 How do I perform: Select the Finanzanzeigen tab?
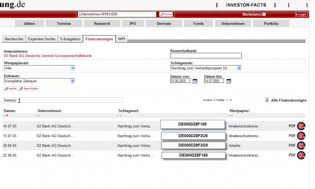point(99,39)
